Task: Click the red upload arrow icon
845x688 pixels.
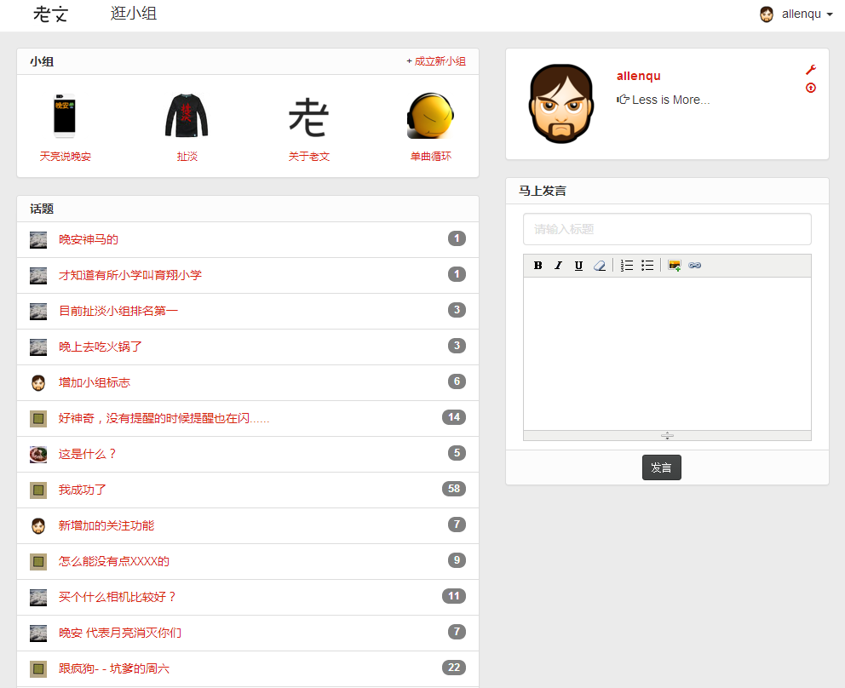Action: point(810,88)
